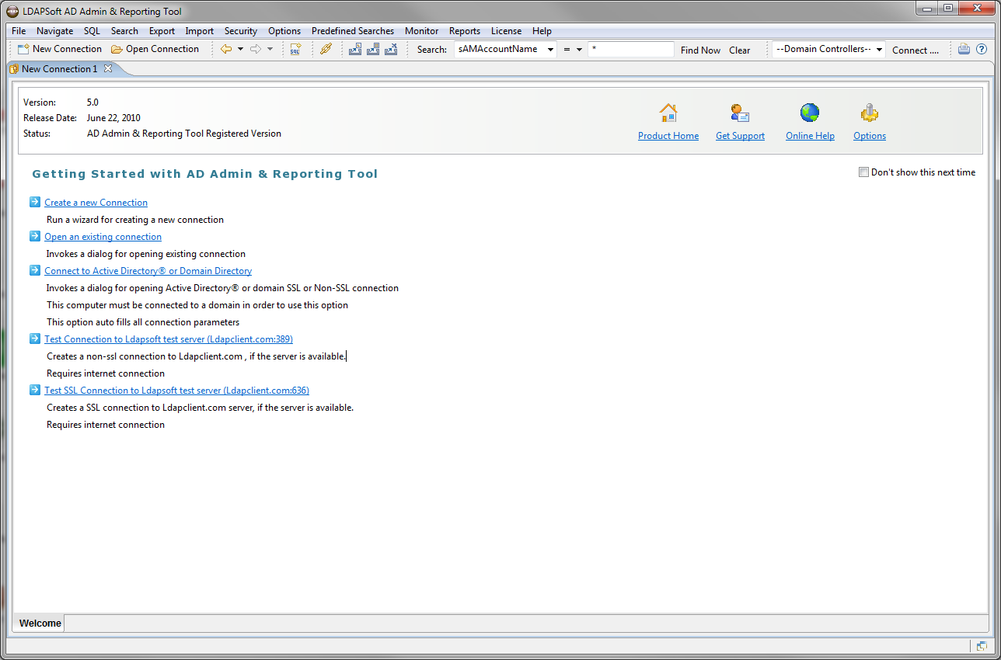The height and width of the screenshot is (660, 1001).
Task: Click Create a new Connection link
Action: click(x=96, y=203)
